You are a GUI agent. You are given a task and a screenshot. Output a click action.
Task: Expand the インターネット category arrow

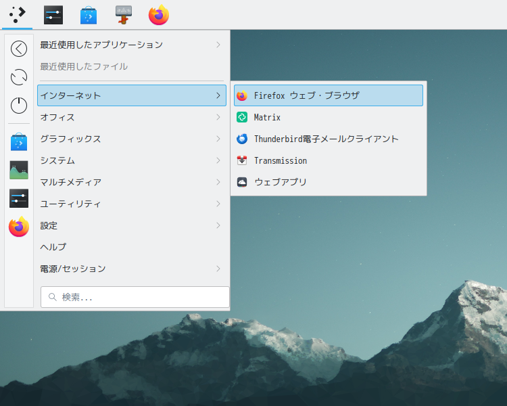pyautogui.click(x=218, y=95)
